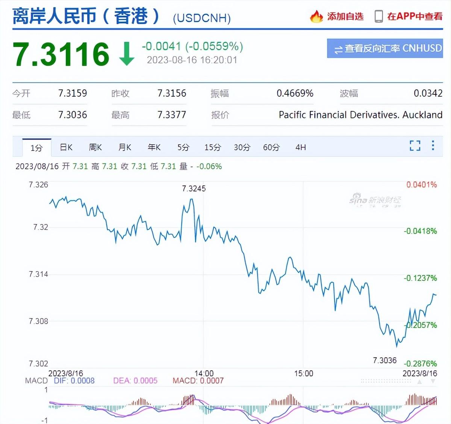The width and height of the screenshot is (451, 424).
Task: Select the 年K chart period
Action: [154, 147]
